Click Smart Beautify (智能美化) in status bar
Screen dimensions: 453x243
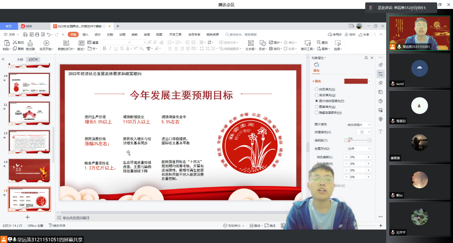234,225
